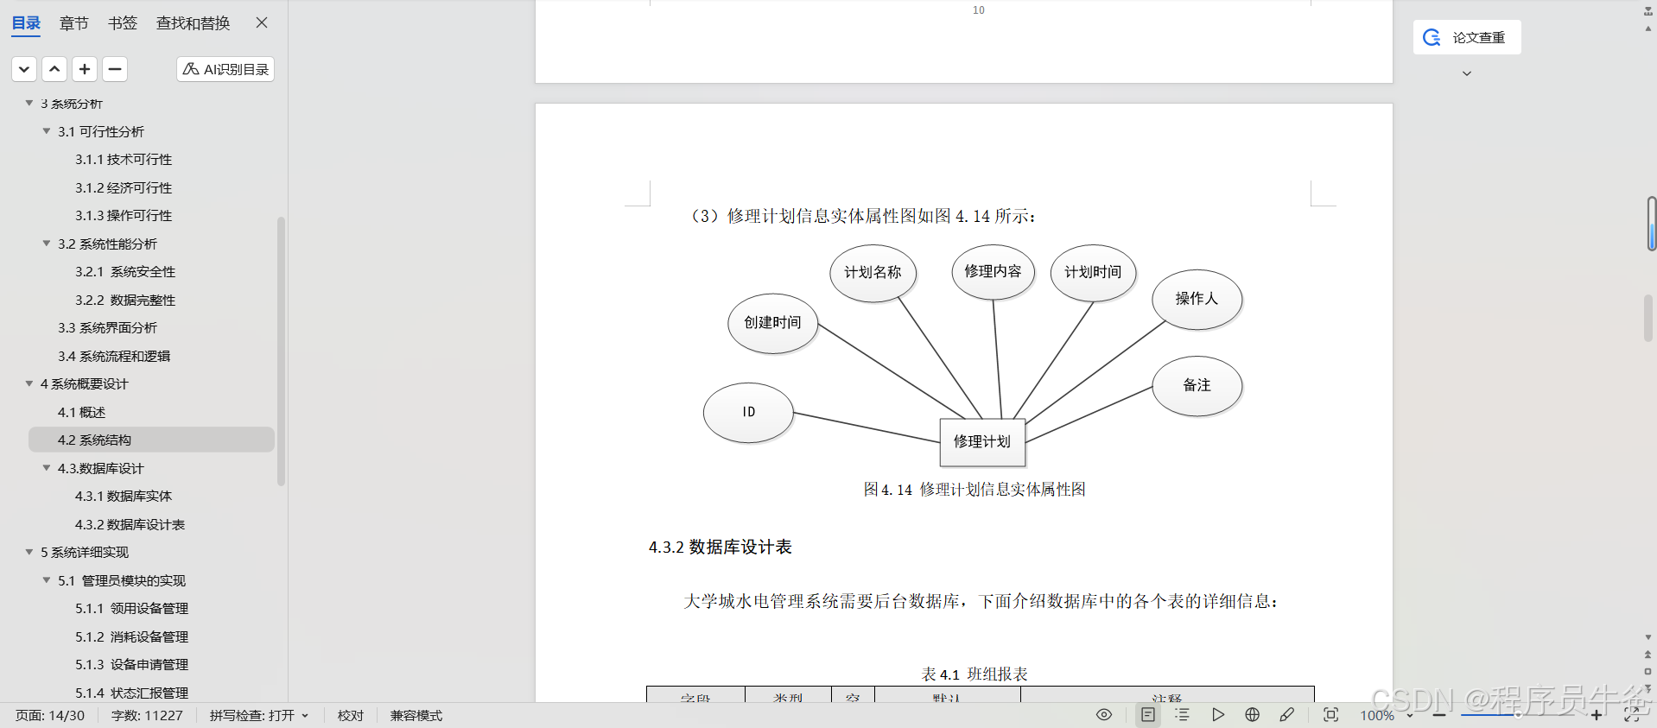This screenshot has height=728, width=1657.
Task: Click the document heading '4.3.2 数据库设计表'
Action: (x=721, y=547)
